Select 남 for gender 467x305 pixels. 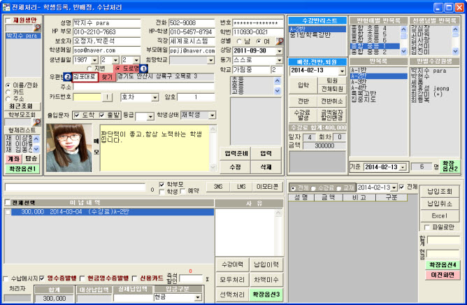(x=239, y=41)
